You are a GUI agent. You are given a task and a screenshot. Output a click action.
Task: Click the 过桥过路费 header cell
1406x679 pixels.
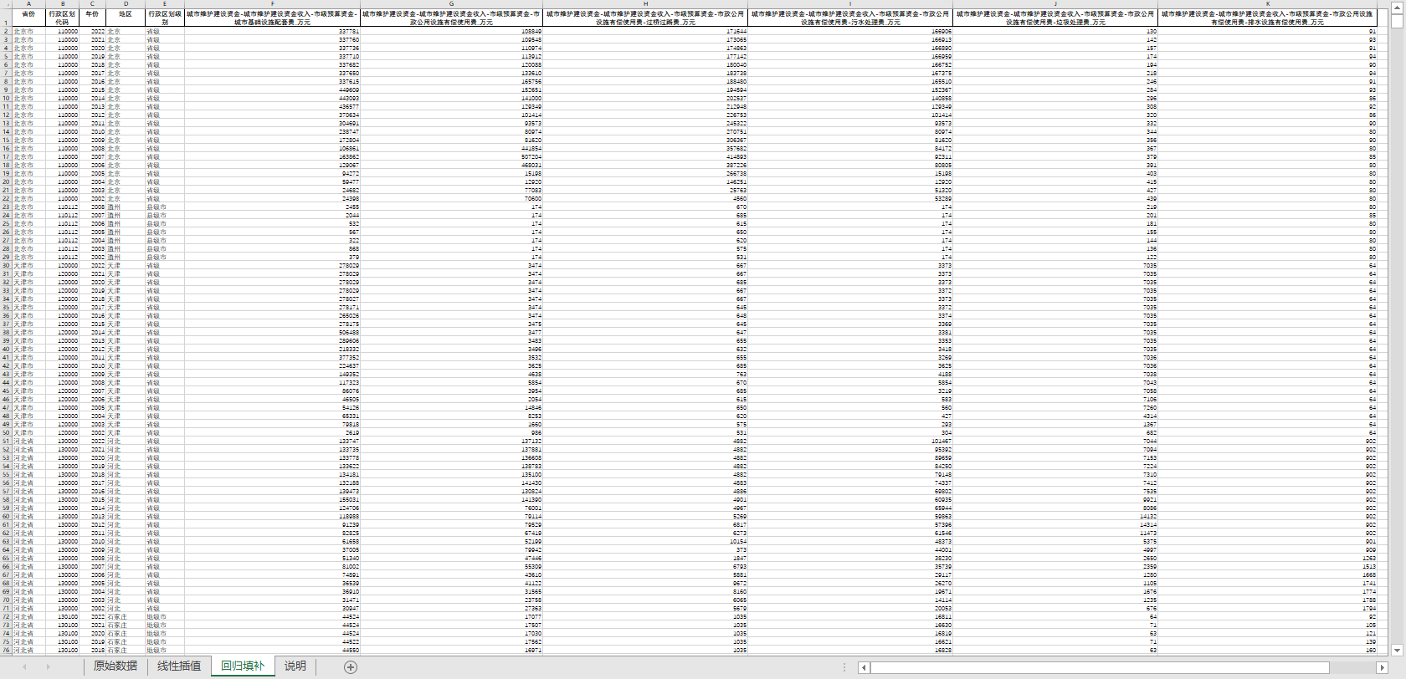click(x=645, y=18)
